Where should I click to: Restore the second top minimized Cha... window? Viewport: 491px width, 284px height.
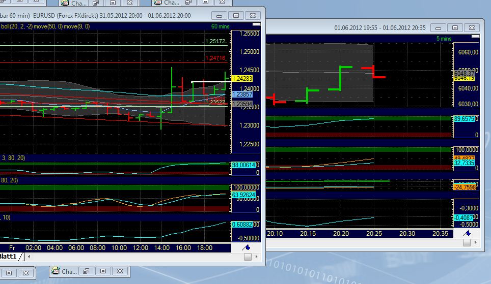(188, 2)
